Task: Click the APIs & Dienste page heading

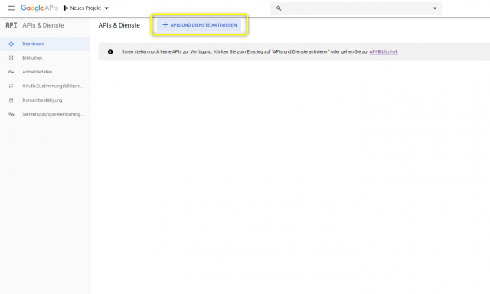Action: coord(119,25)
